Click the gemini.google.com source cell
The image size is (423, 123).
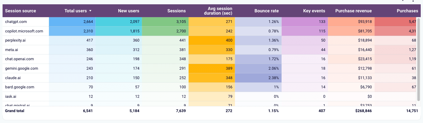pyautogui.click(x=21, y=69)
